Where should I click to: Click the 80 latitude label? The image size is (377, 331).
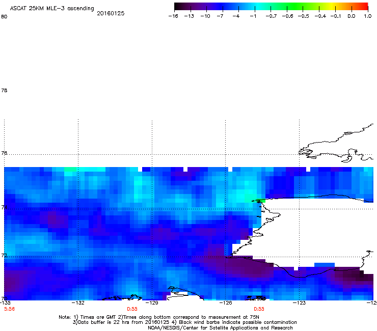(x=4, y=17)
